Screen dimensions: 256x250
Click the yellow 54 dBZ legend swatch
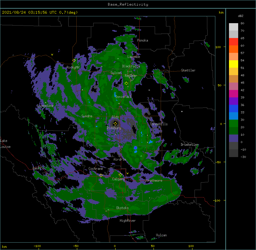(x=233, y=64)
